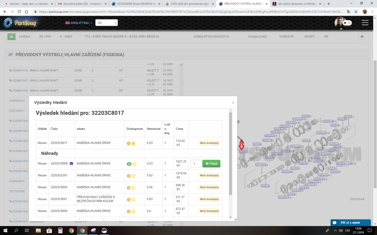Open the PartSouq logo home link

[20, 23]
